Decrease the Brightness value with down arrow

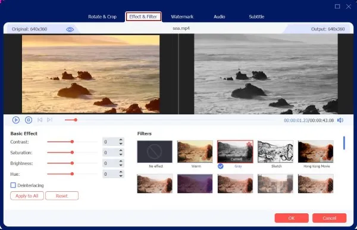coord(121,165)
